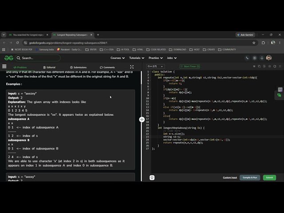Open Samsung India bookmark
This screenshot has height=213, width=284.
click(44, 49)
